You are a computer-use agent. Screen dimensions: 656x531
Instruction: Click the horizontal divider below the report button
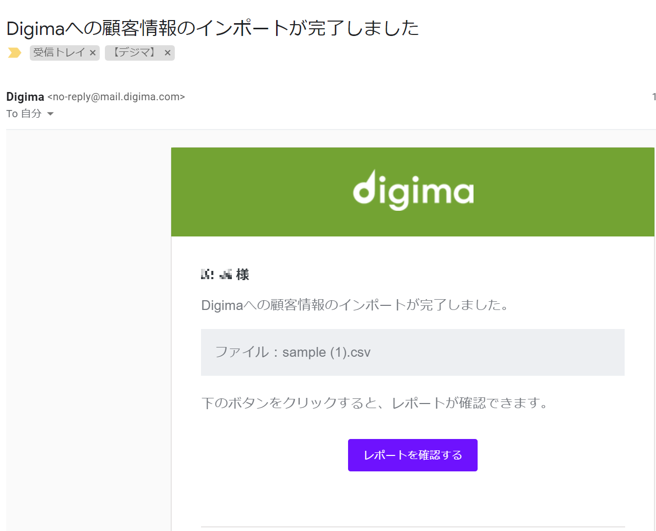point(413,527)
